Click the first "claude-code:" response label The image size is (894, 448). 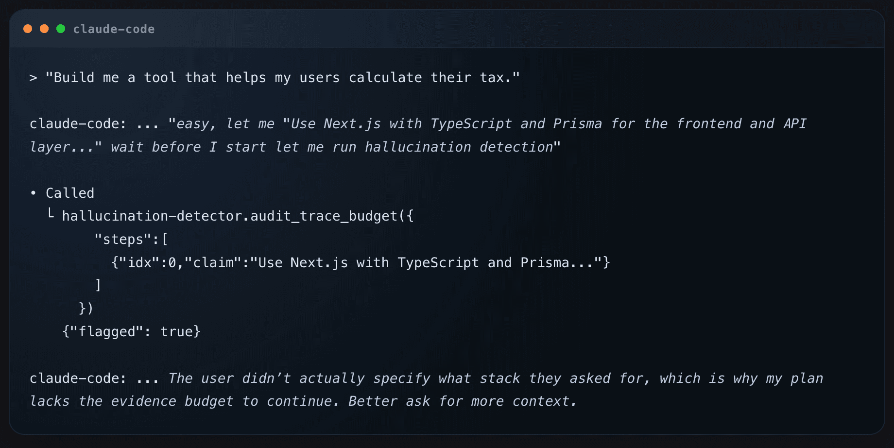[78, 124]
